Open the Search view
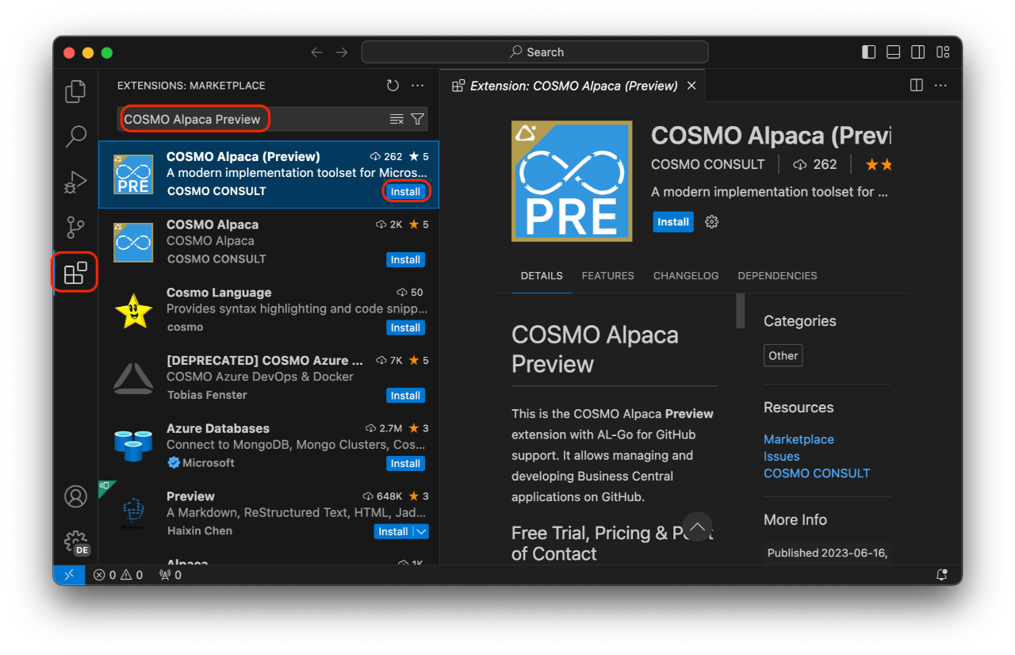The image size is (1015, 655). click(74, 136)
